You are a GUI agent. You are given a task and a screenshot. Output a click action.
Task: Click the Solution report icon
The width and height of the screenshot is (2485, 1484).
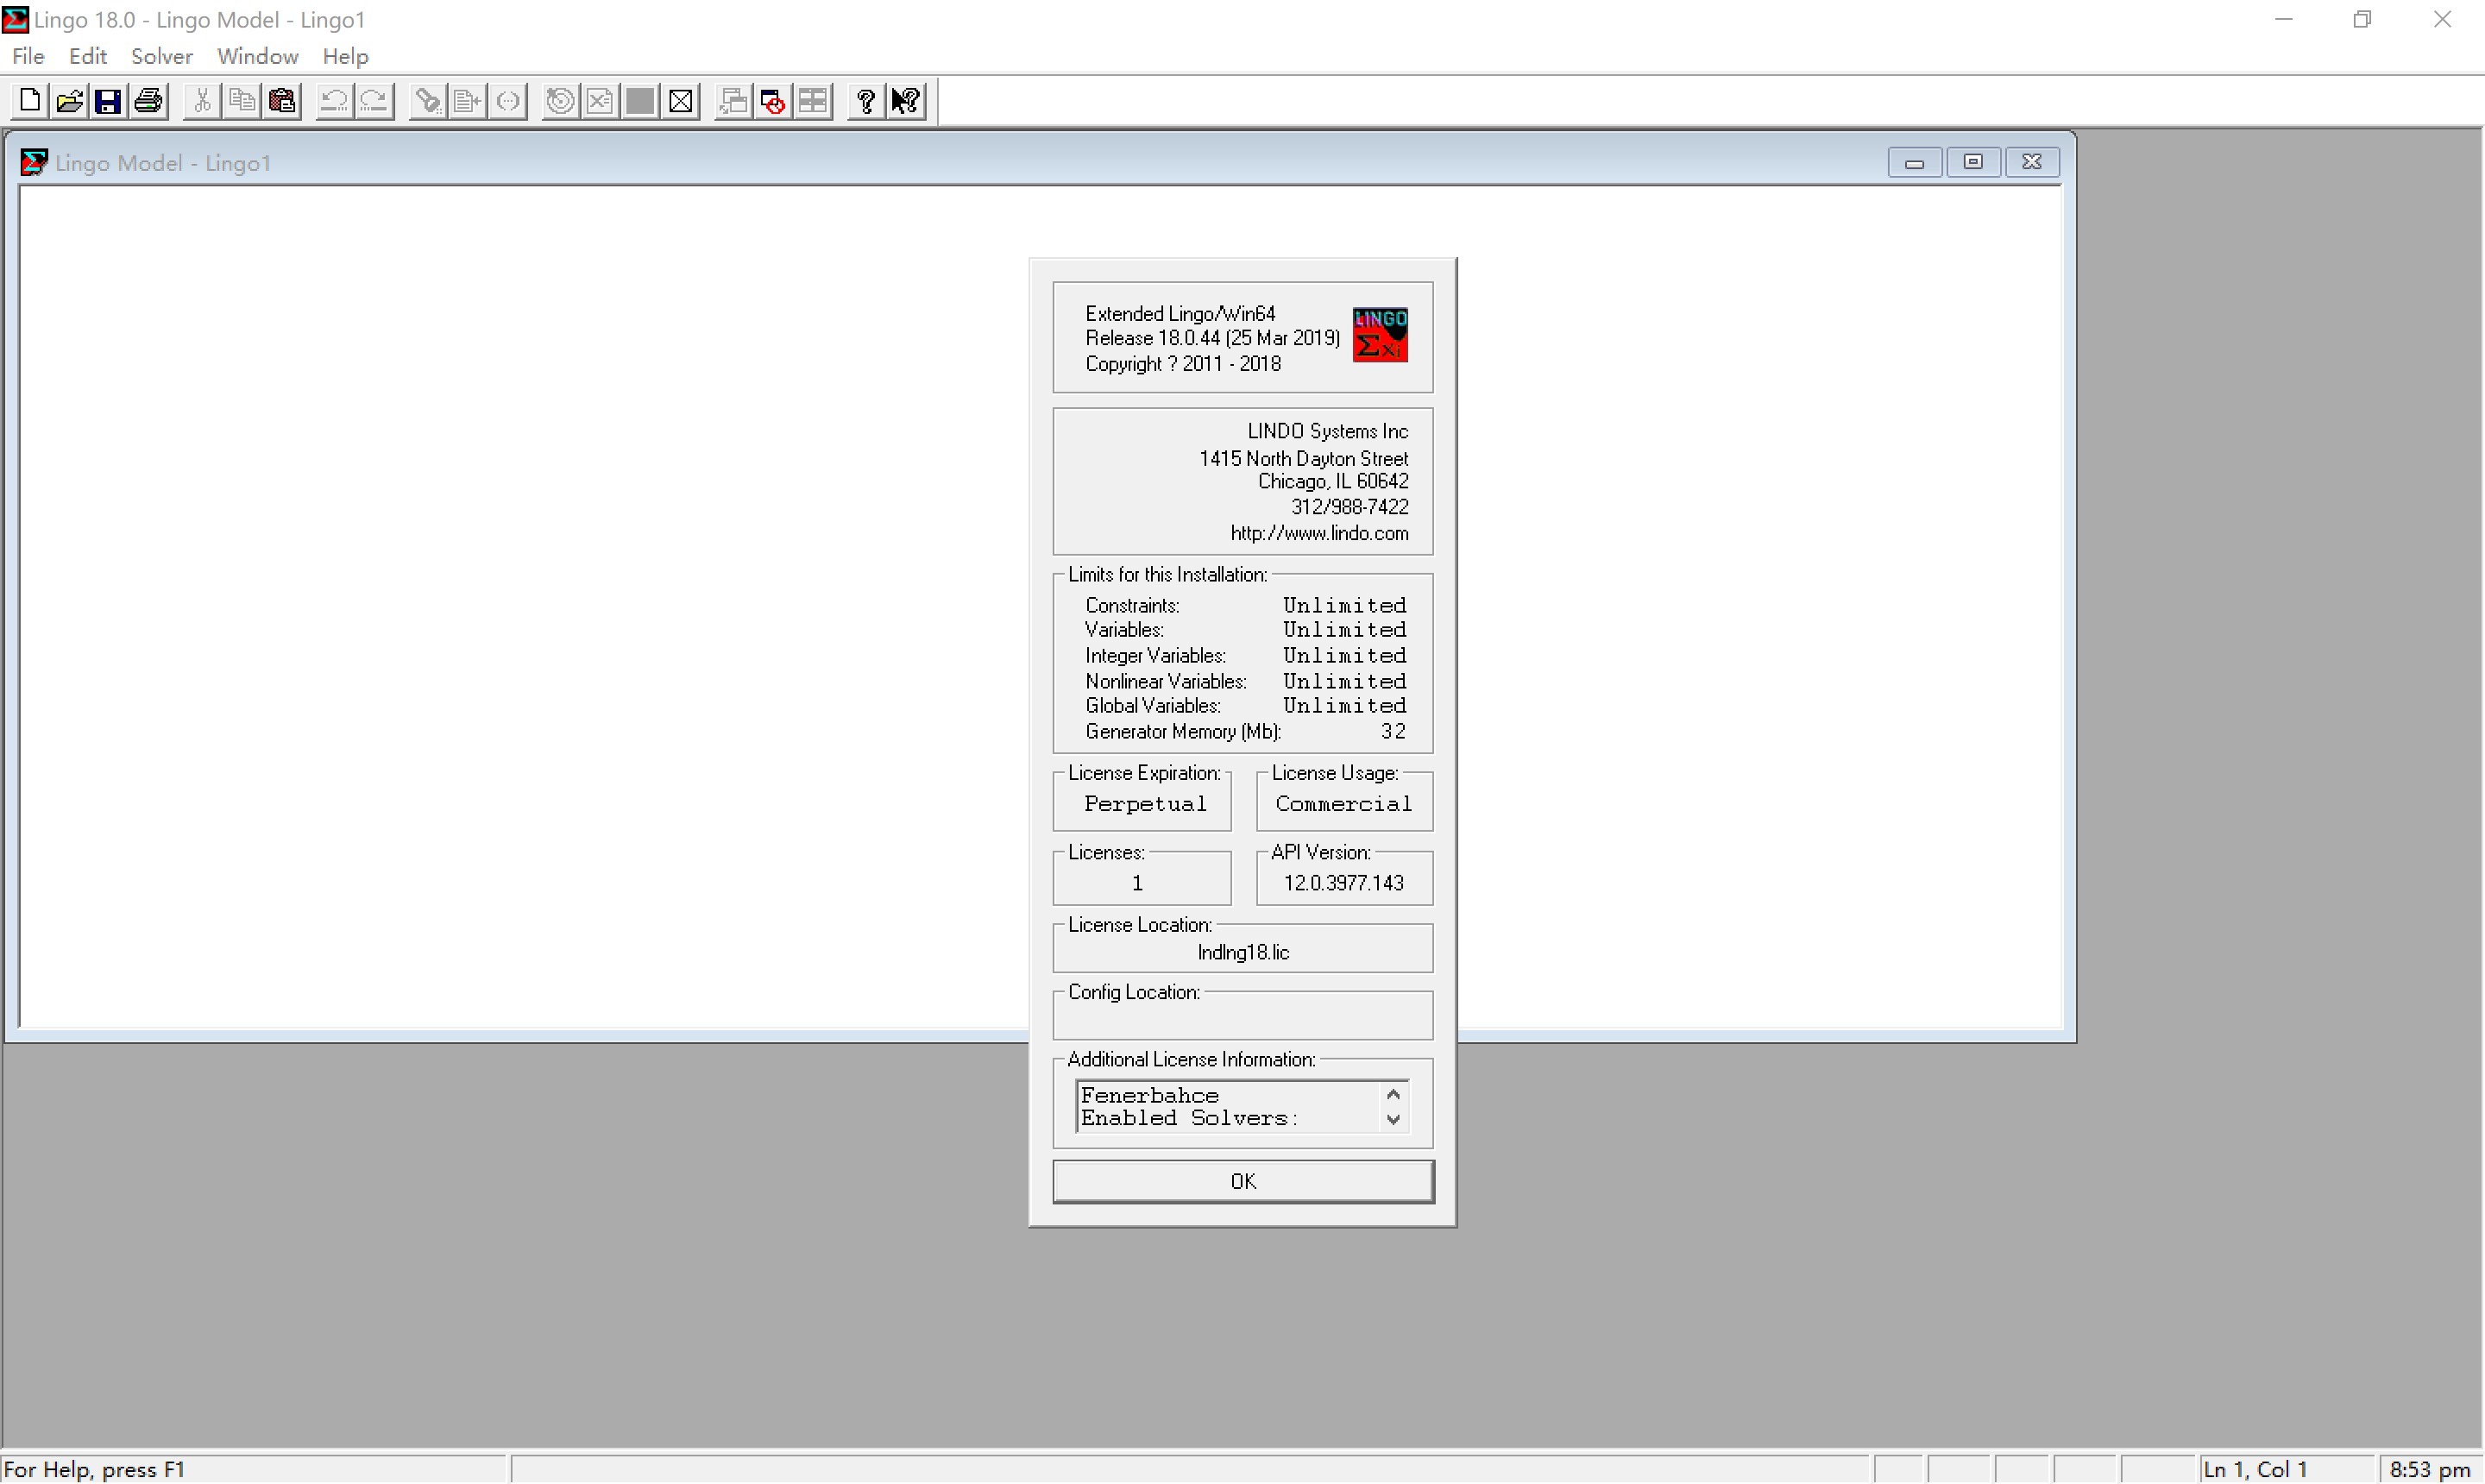click(600, 101)
